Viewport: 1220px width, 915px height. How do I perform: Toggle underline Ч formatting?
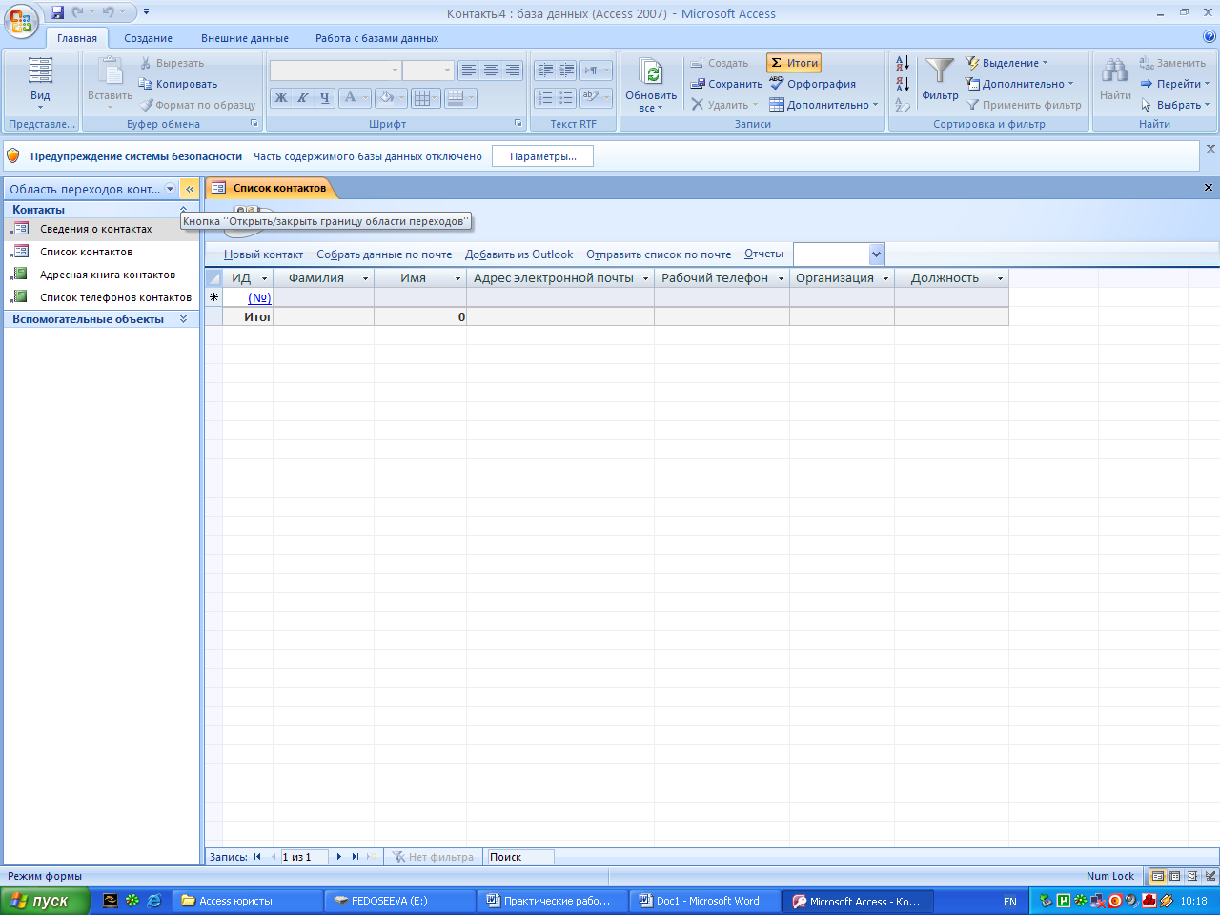tap(325, 97)
